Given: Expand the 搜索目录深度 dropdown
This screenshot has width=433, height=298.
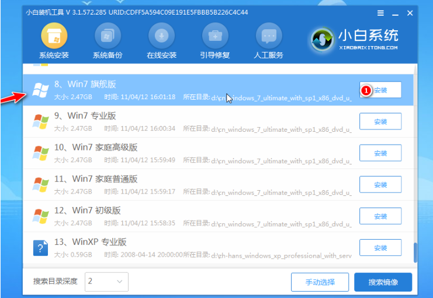Looking at the screenshot, I should click(106, 282).
